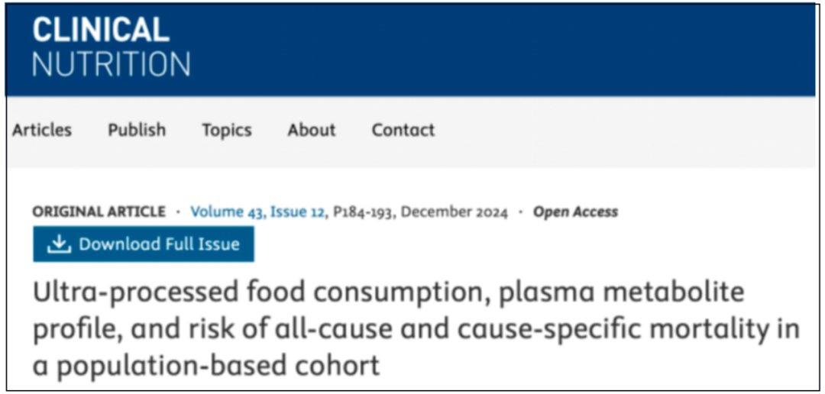Click the Download Full Issue button

(143, 244)
